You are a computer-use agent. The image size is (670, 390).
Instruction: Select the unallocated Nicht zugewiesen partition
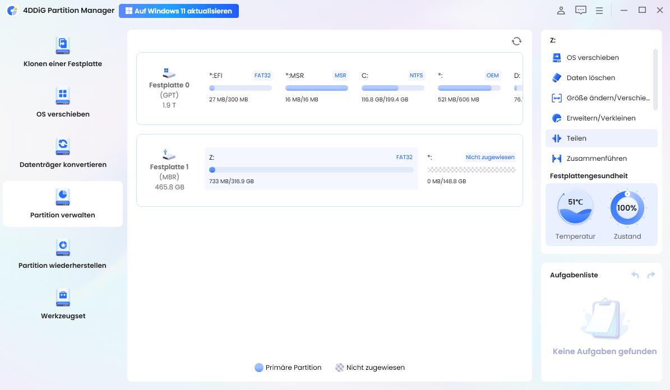[x=471, y=169]
